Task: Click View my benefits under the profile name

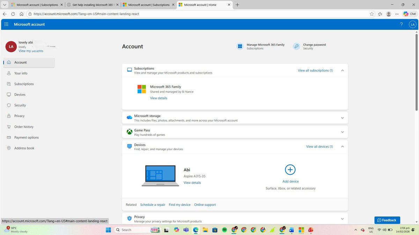Action: click(x=31, y=51)
